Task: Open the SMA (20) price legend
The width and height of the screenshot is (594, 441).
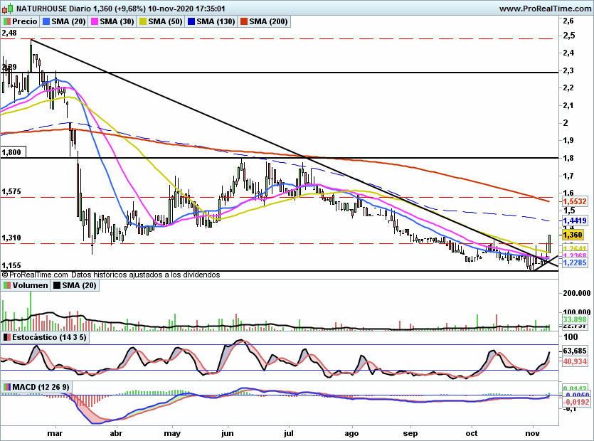Action: point(64,21)
